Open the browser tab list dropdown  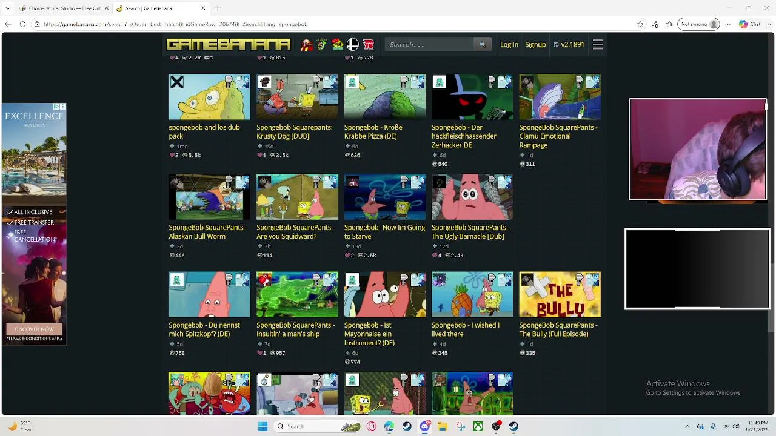(x=8, y=8)
